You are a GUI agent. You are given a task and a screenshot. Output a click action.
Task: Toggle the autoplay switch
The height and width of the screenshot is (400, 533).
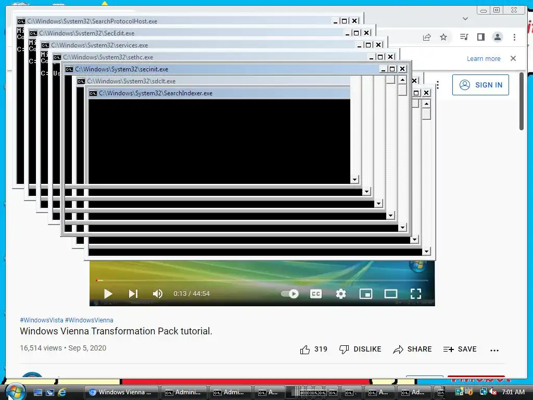289,294
